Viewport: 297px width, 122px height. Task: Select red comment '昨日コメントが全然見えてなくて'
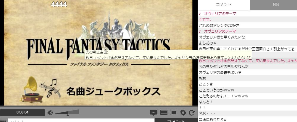click(x=247, y=61)
